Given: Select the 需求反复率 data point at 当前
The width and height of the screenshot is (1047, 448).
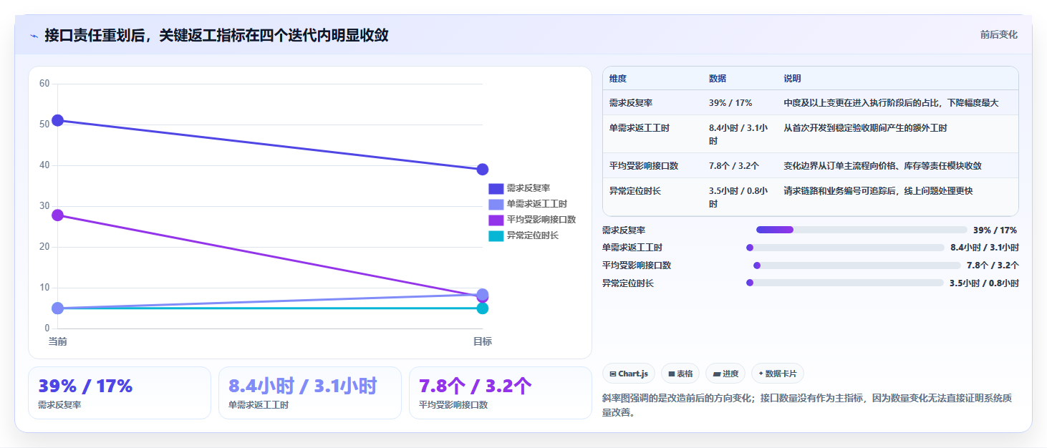Looking at the screenshot, I should pos(58,120).
